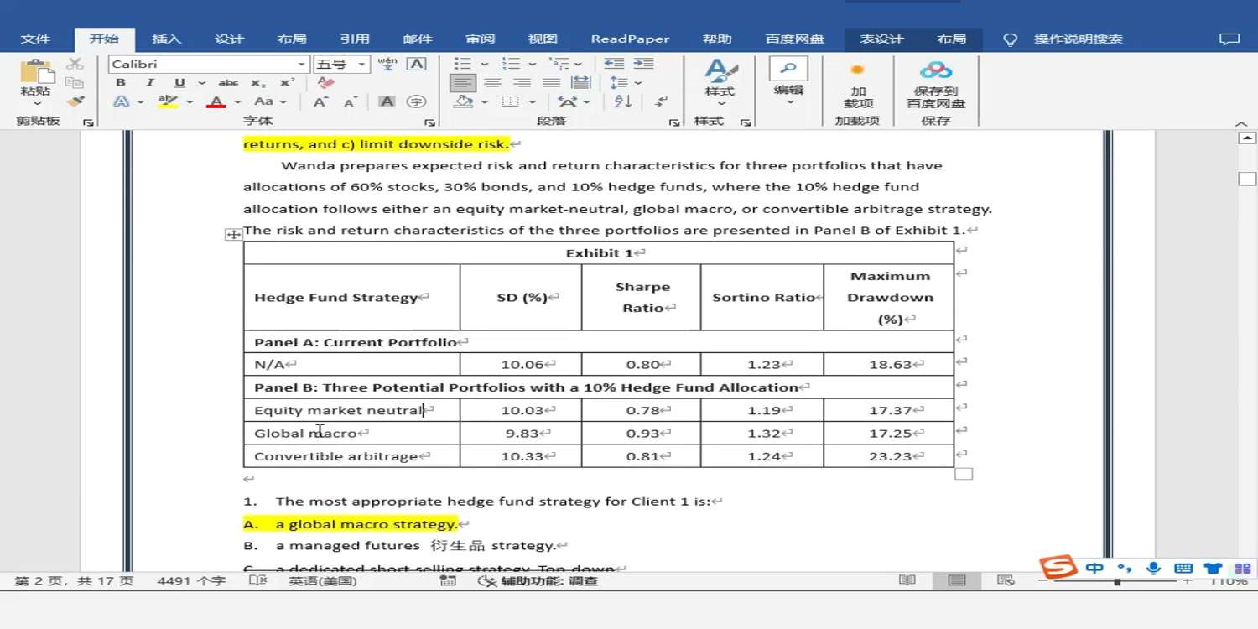
Task: Expand the line spacing dropdown arrow
Action: pyautogui.click(x=638, y=83)
